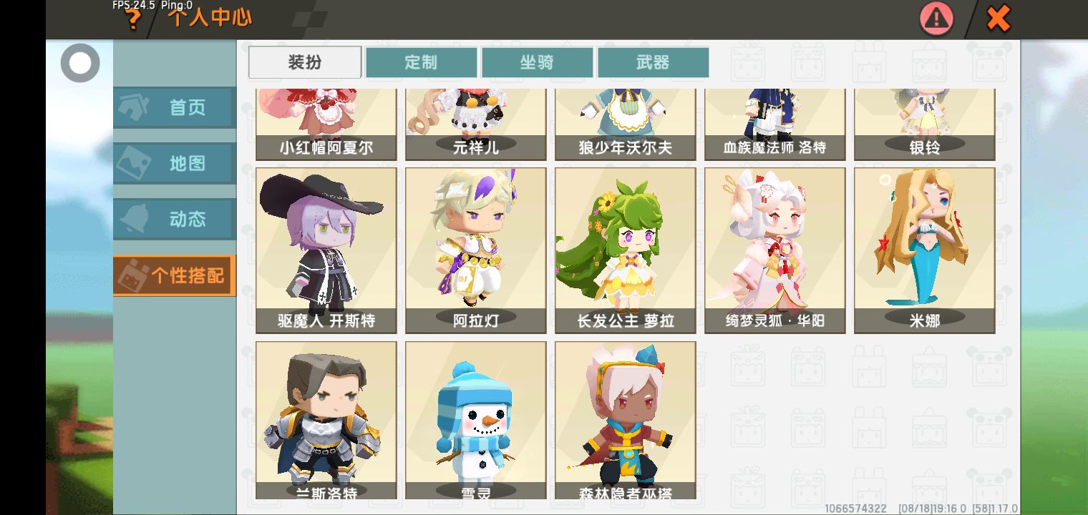The image size is (1088, 515).
Task: Select the 驱魔人 开斯特 skin
Action: [x=326, y=250]
